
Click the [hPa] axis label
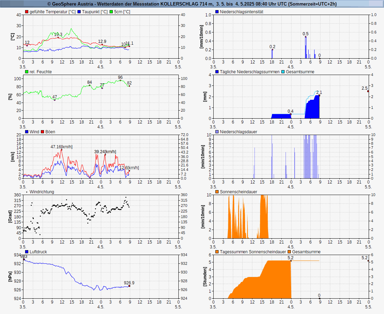point(10,277)
